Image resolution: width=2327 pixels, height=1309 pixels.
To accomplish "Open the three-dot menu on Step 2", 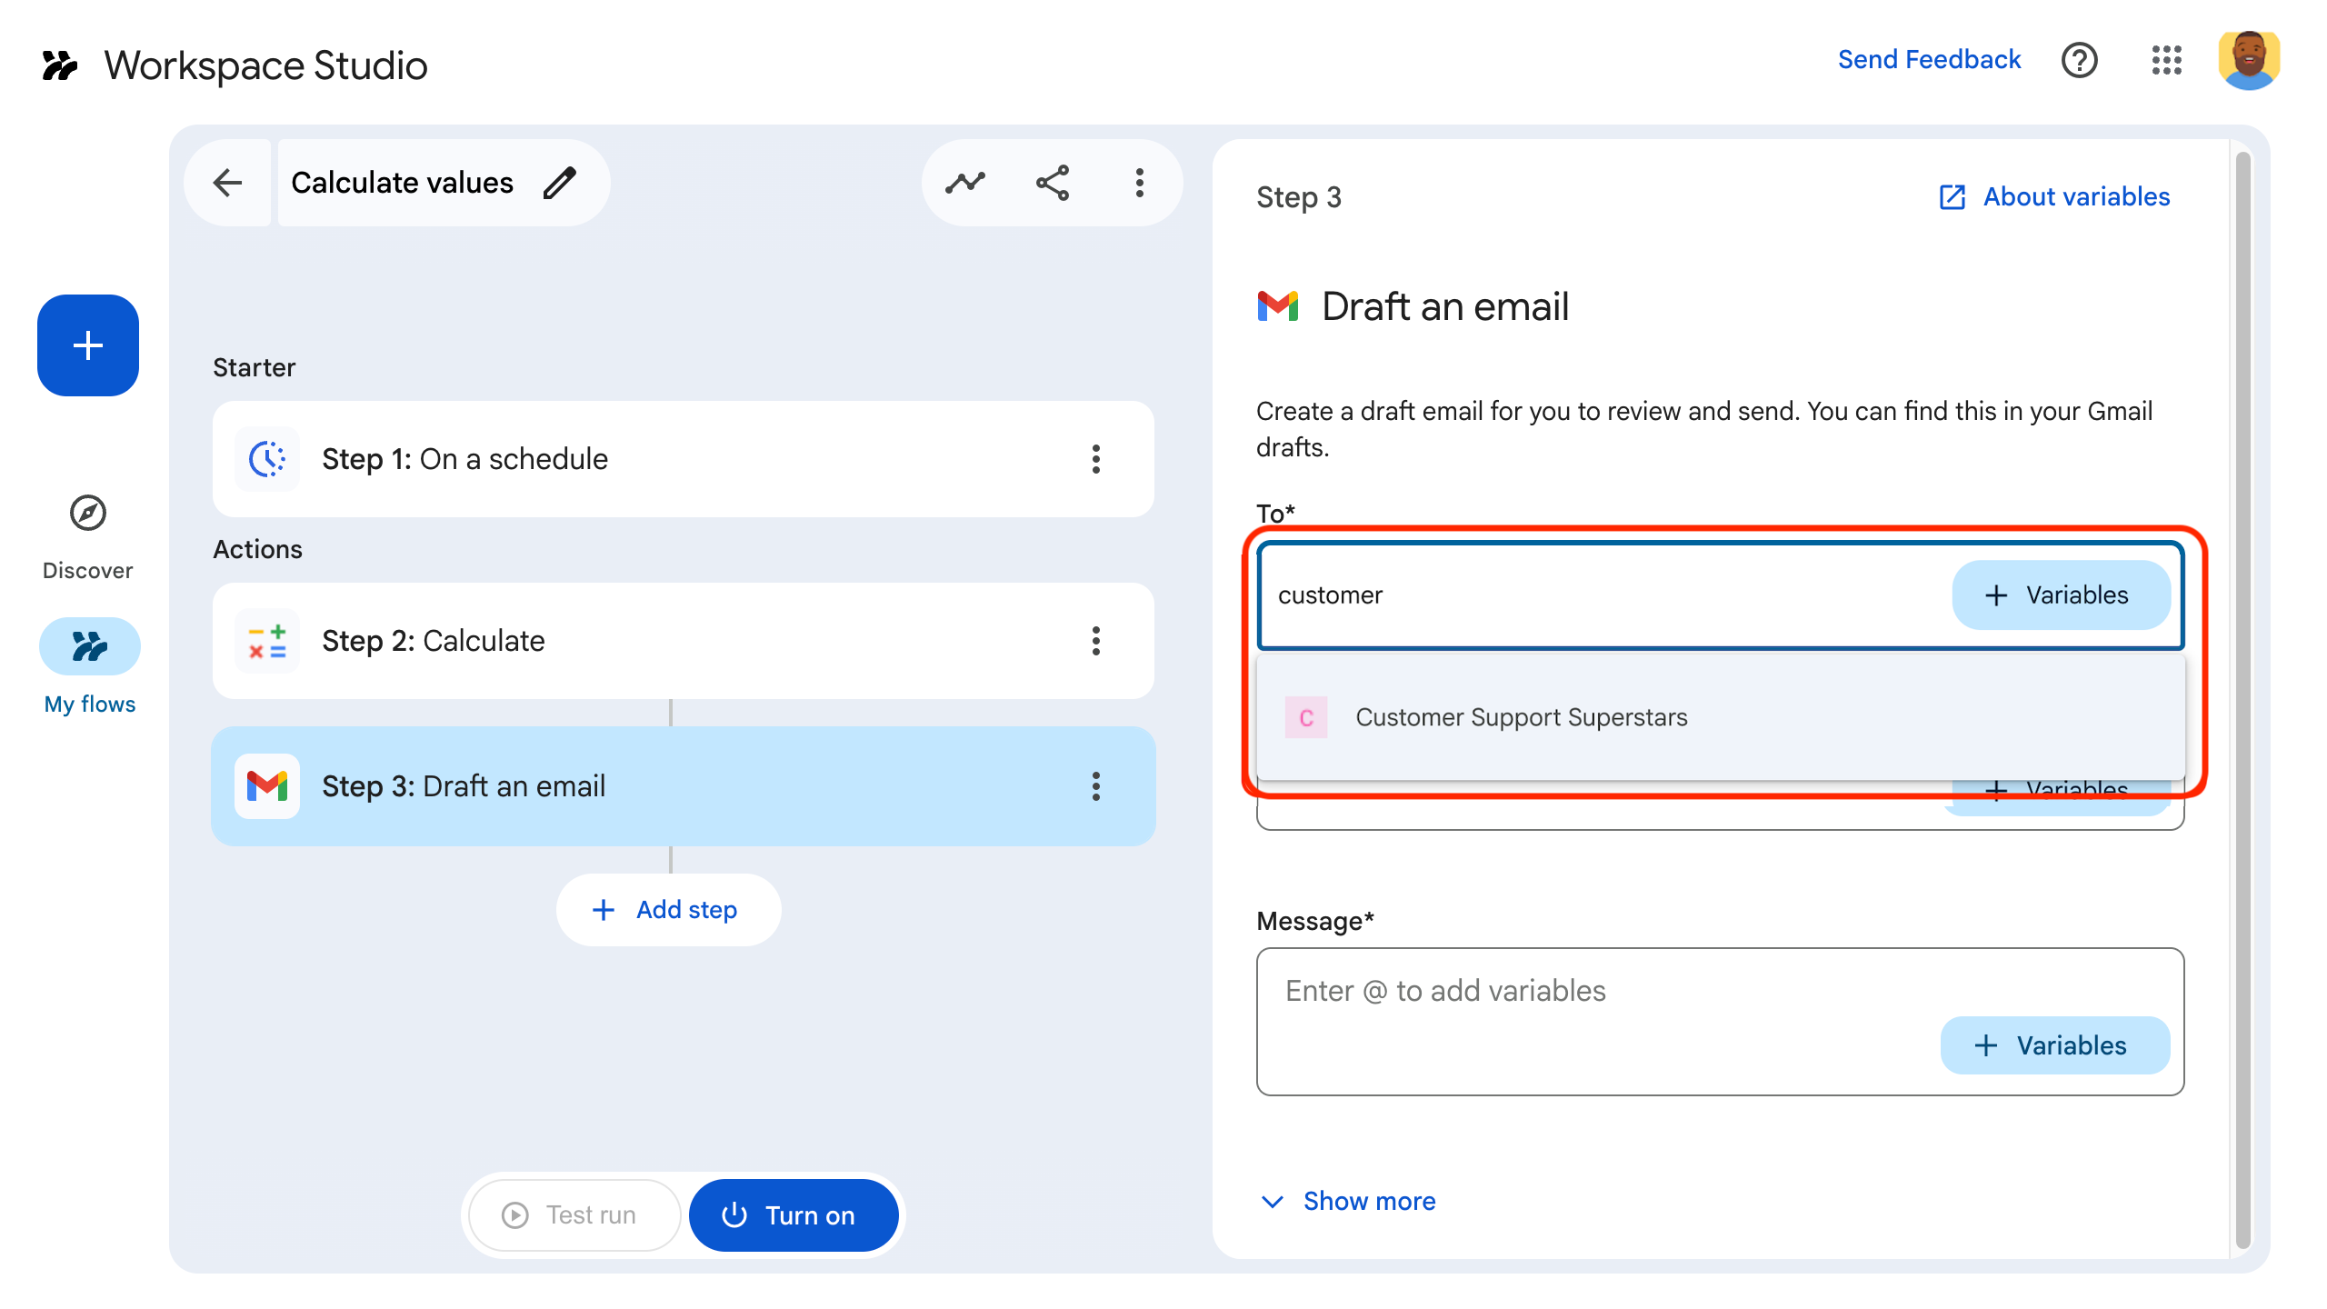I will coord(1096,641).
